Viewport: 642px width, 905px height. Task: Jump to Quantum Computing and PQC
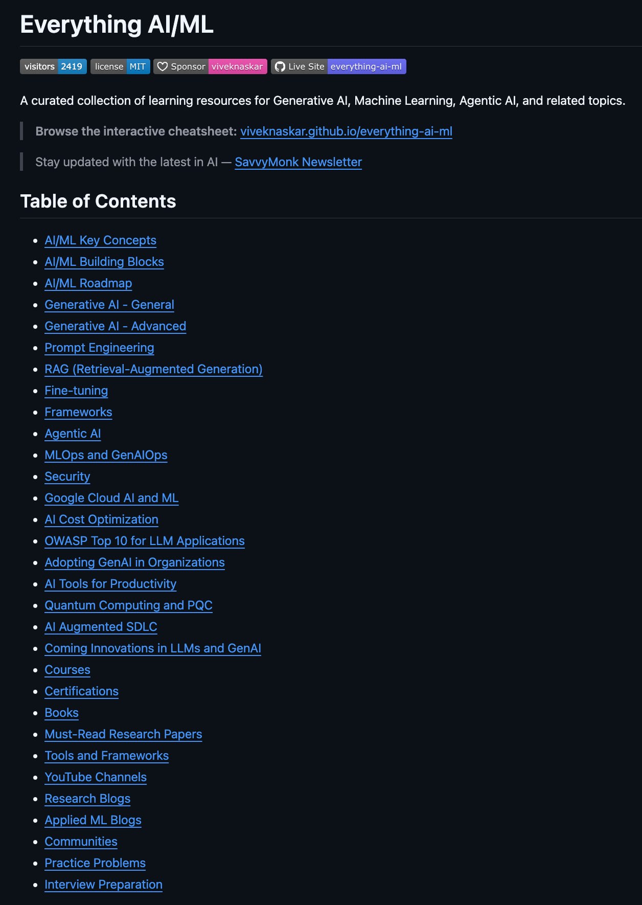pyautogui.click(x=128, y=605)
